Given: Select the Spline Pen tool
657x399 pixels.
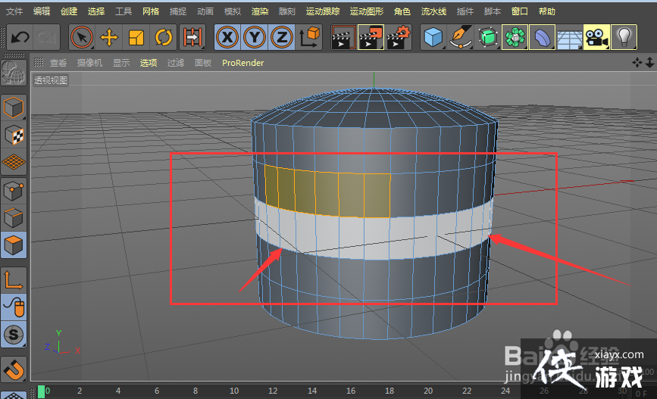Looking at the screenshot, I should 460,36.
